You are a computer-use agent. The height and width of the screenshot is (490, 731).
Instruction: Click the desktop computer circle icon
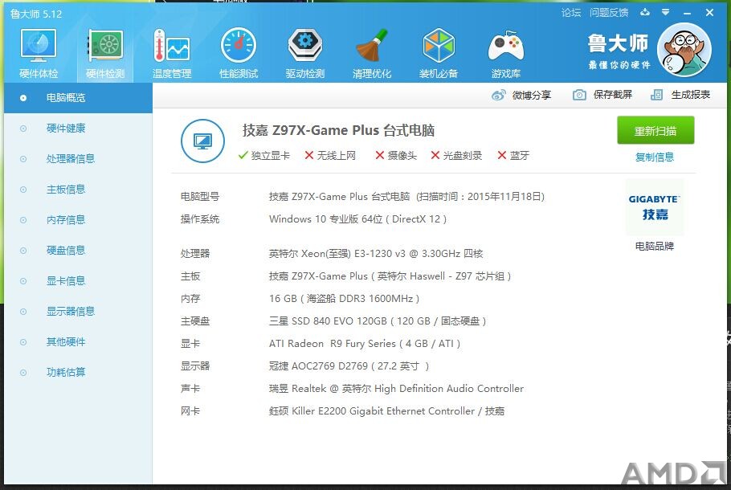[202, 141]
